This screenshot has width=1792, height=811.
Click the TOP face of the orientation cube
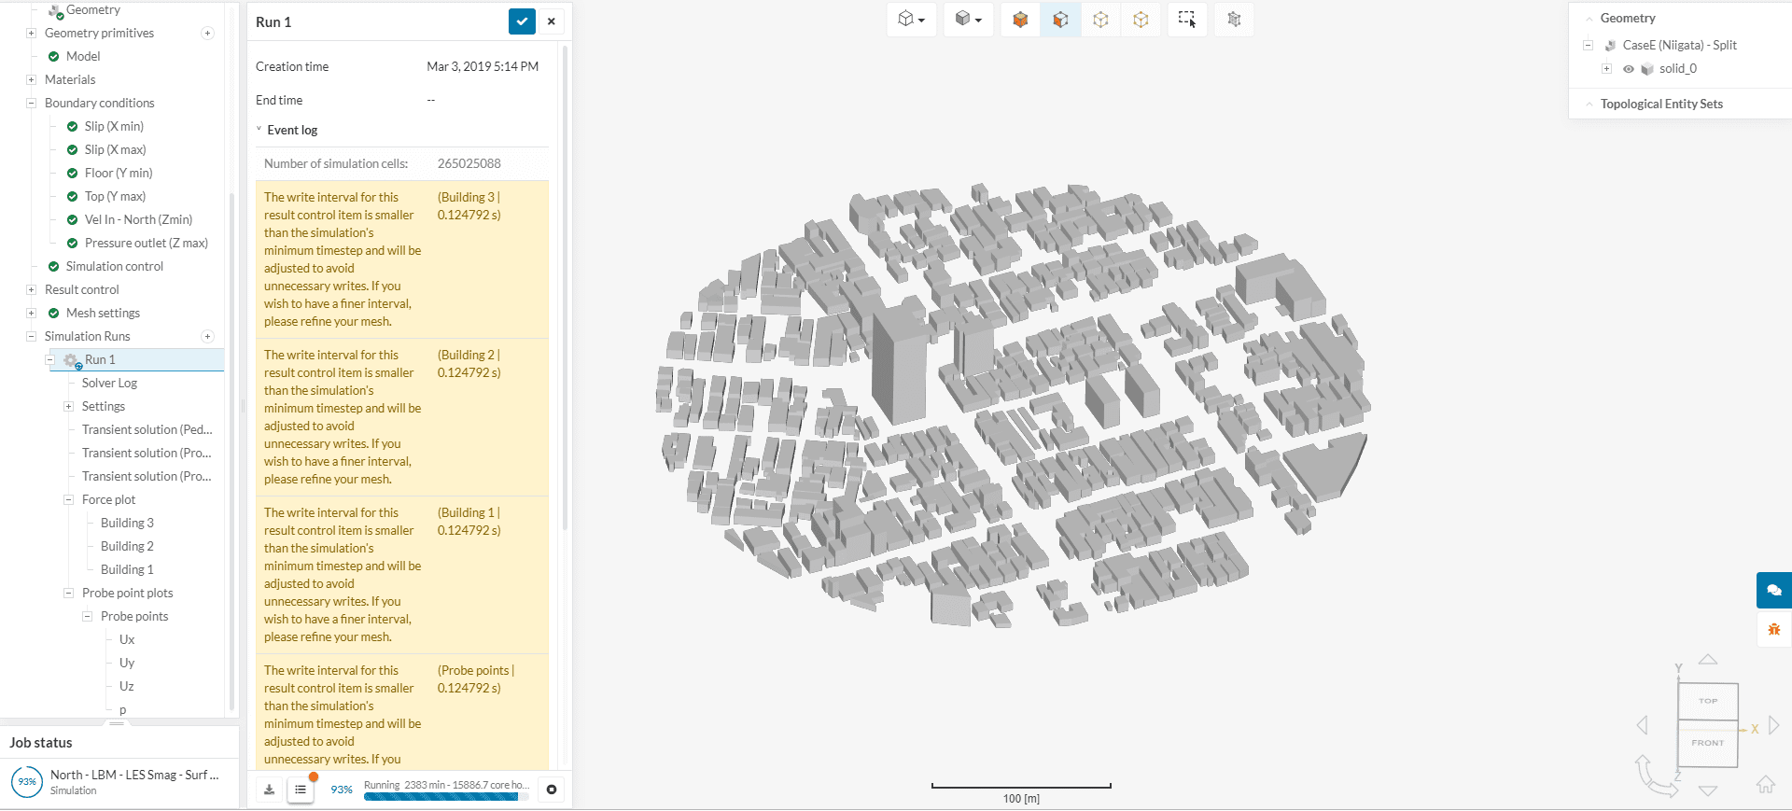(x=1707, y=701)
